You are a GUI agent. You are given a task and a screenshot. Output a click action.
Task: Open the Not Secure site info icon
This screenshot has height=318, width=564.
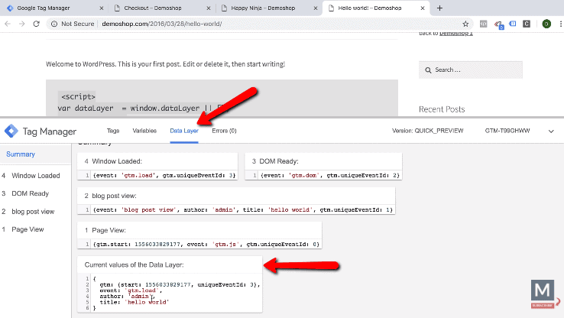(54, 24)
